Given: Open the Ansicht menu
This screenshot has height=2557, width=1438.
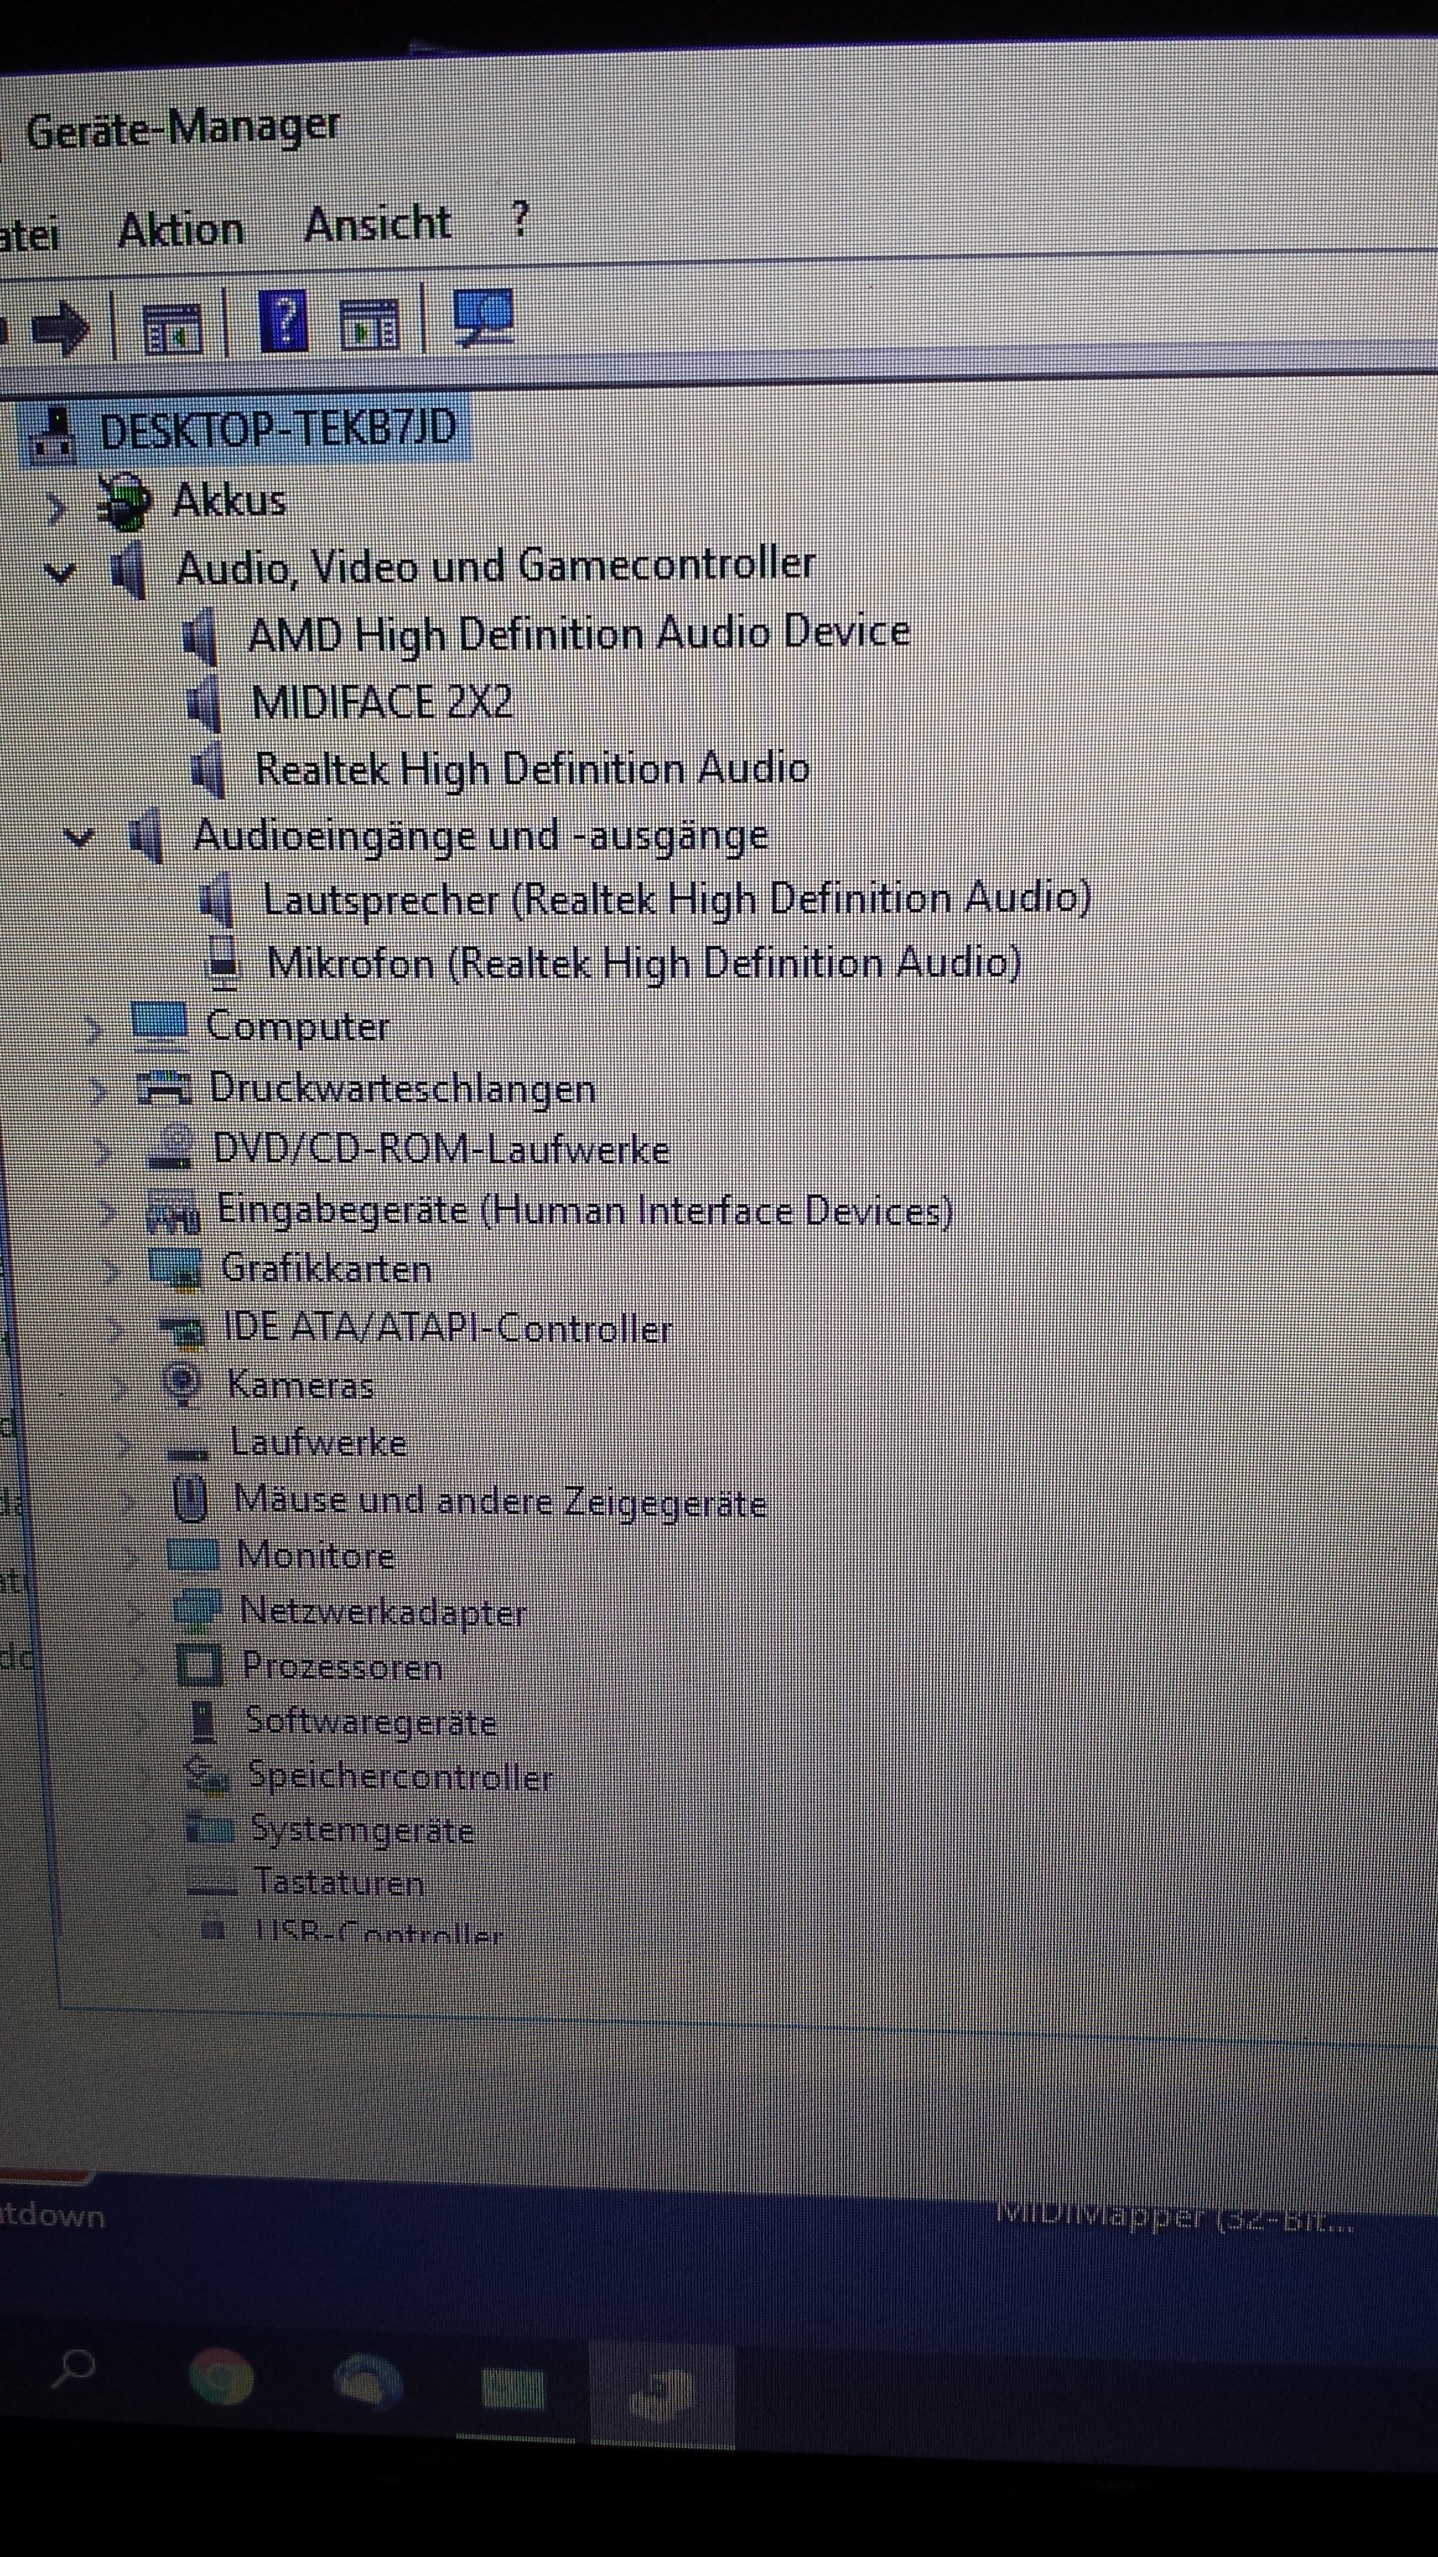Looking at the screenshot, I should coord(378,224).
